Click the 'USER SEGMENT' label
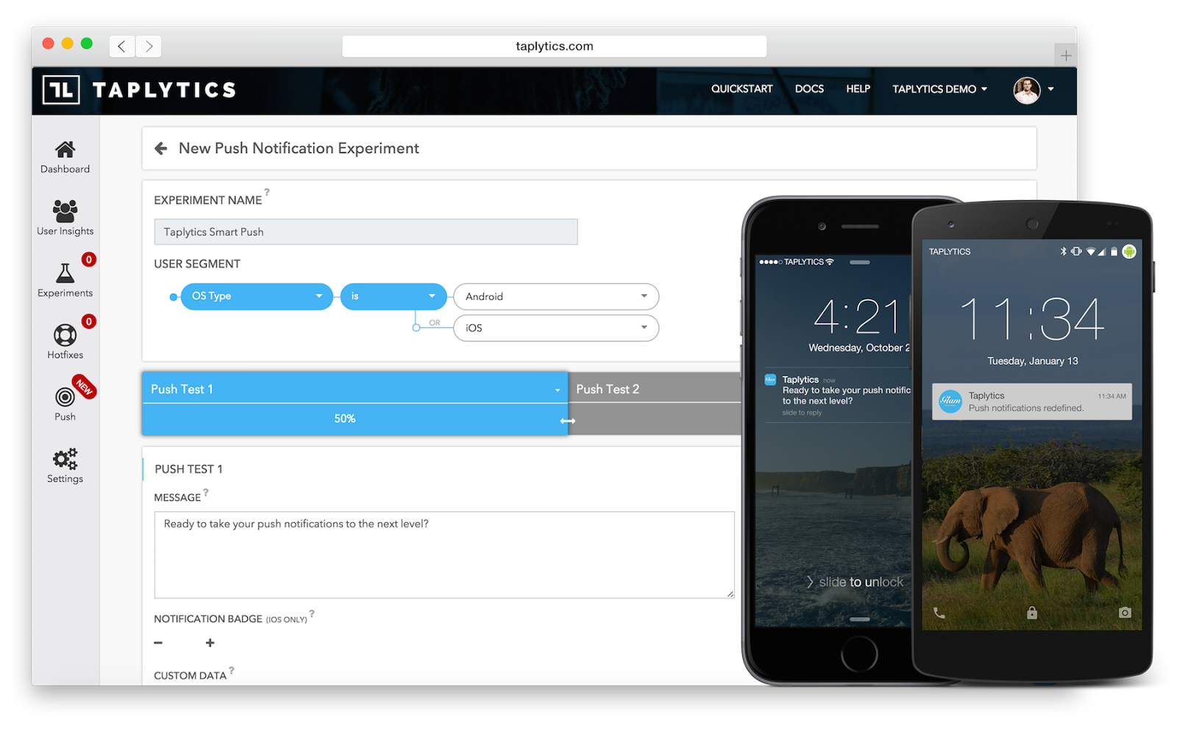This screenshot has width=1177, height=729. pos(197,264)
